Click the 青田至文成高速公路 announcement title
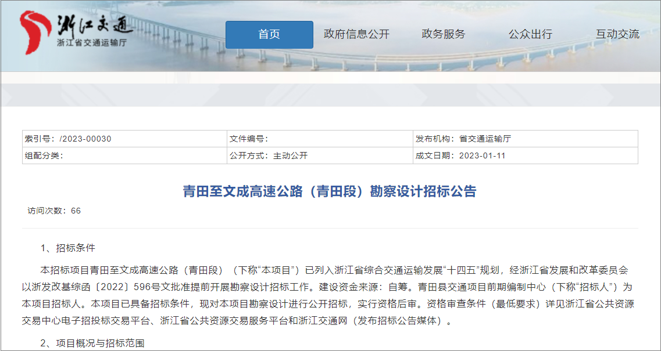This screenshot has width=661, height=351. (330, 191)
